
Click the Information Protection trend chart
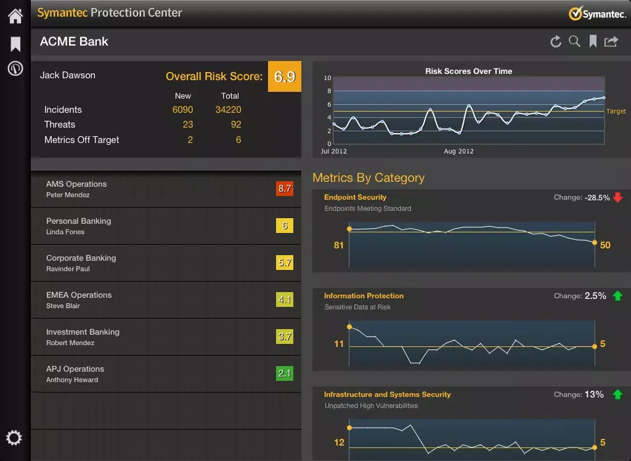[471, 343]
